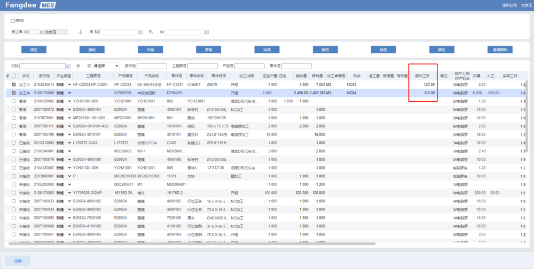Click the 查看图档 button
The width and height of the screenshot is (534, 269).
pyautogui.click(x=500, y=50)
